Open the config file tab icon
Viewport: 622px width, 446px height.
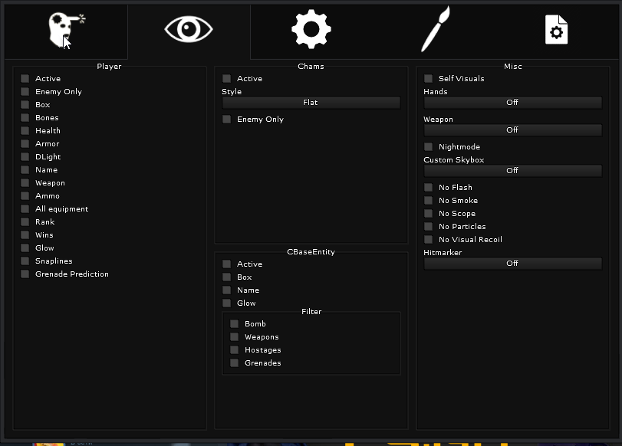[557, 31]
